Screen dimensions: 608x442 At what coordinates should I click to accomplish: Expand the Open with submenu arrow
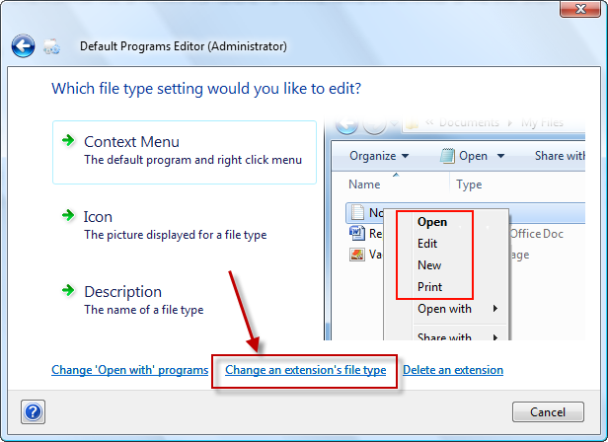(495, 309)
